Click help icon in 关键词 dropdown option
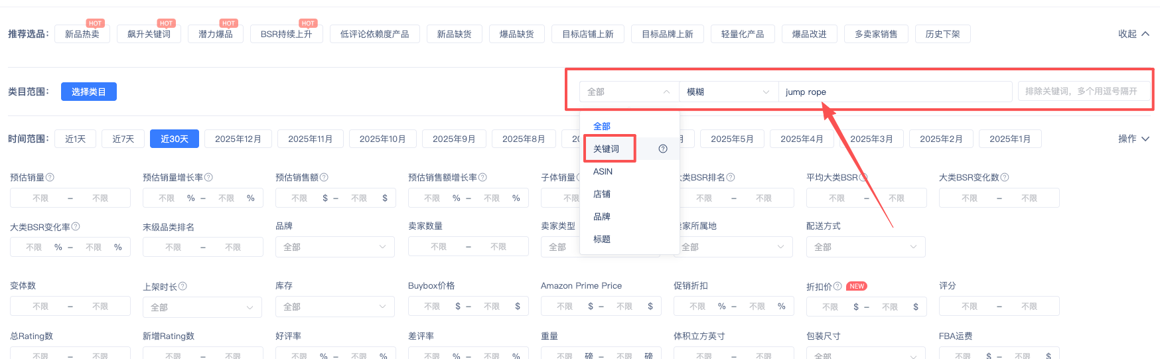The image size is (1160, 359). click(662, 149)
